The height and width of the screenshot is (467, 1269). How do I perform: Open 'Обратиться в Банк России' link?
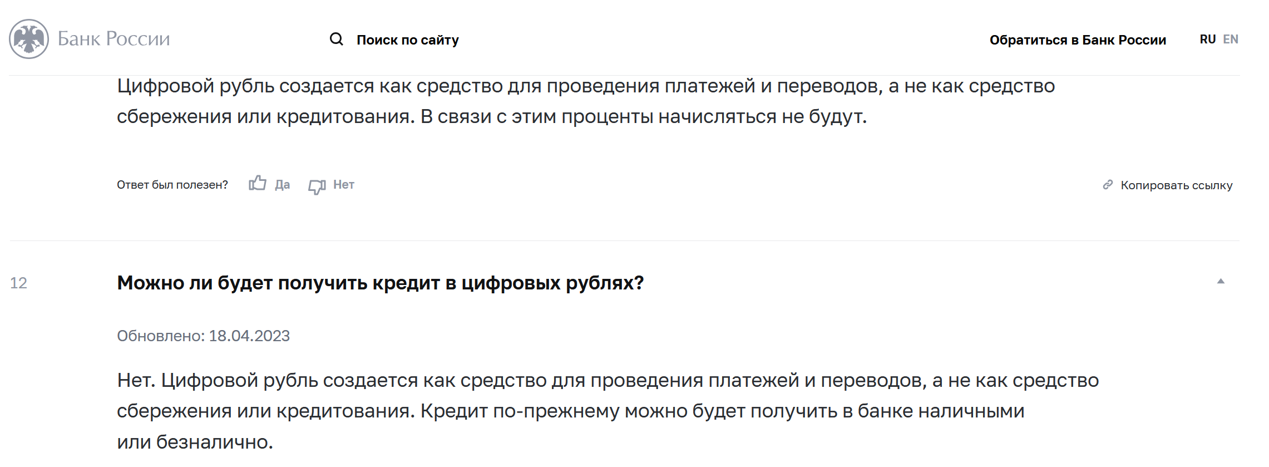pos(1078,40)
